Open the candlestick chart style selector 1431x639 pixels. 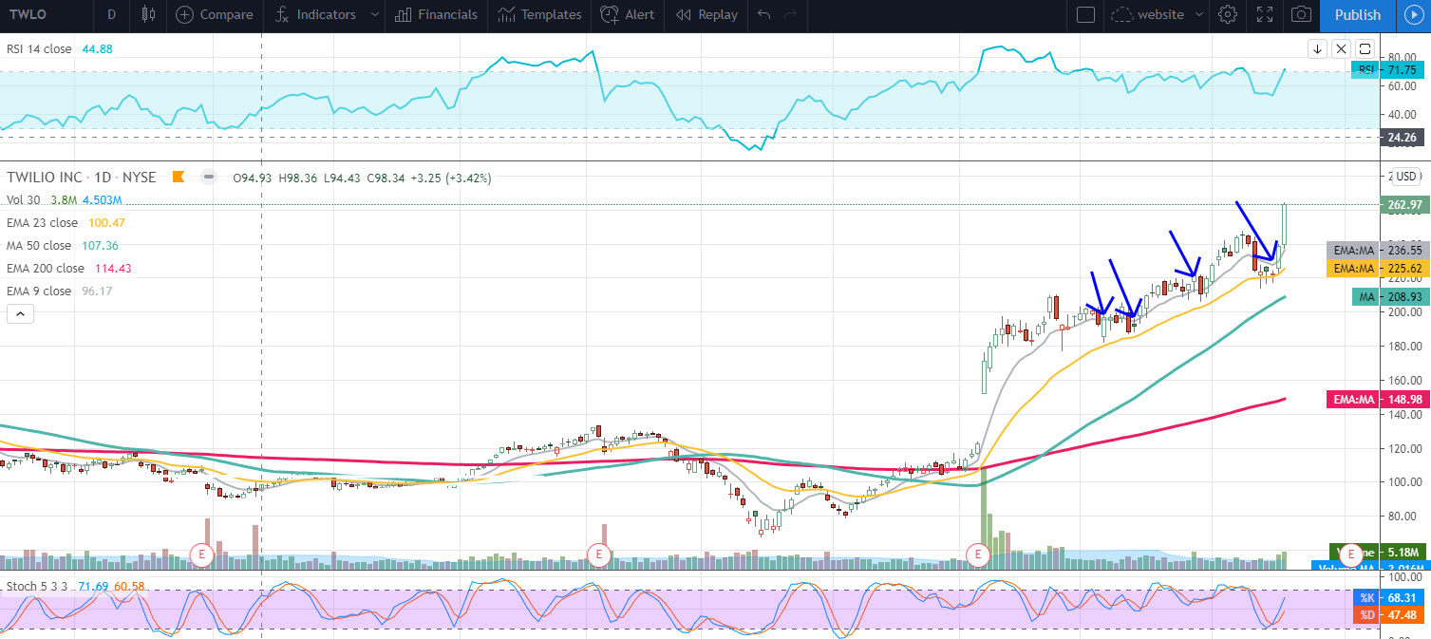[x=147, y=14]
